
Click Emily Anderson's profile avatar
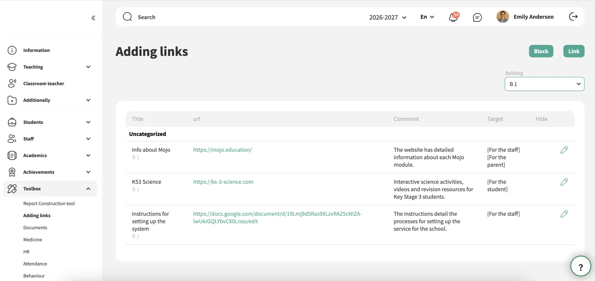tap(503, 17)
